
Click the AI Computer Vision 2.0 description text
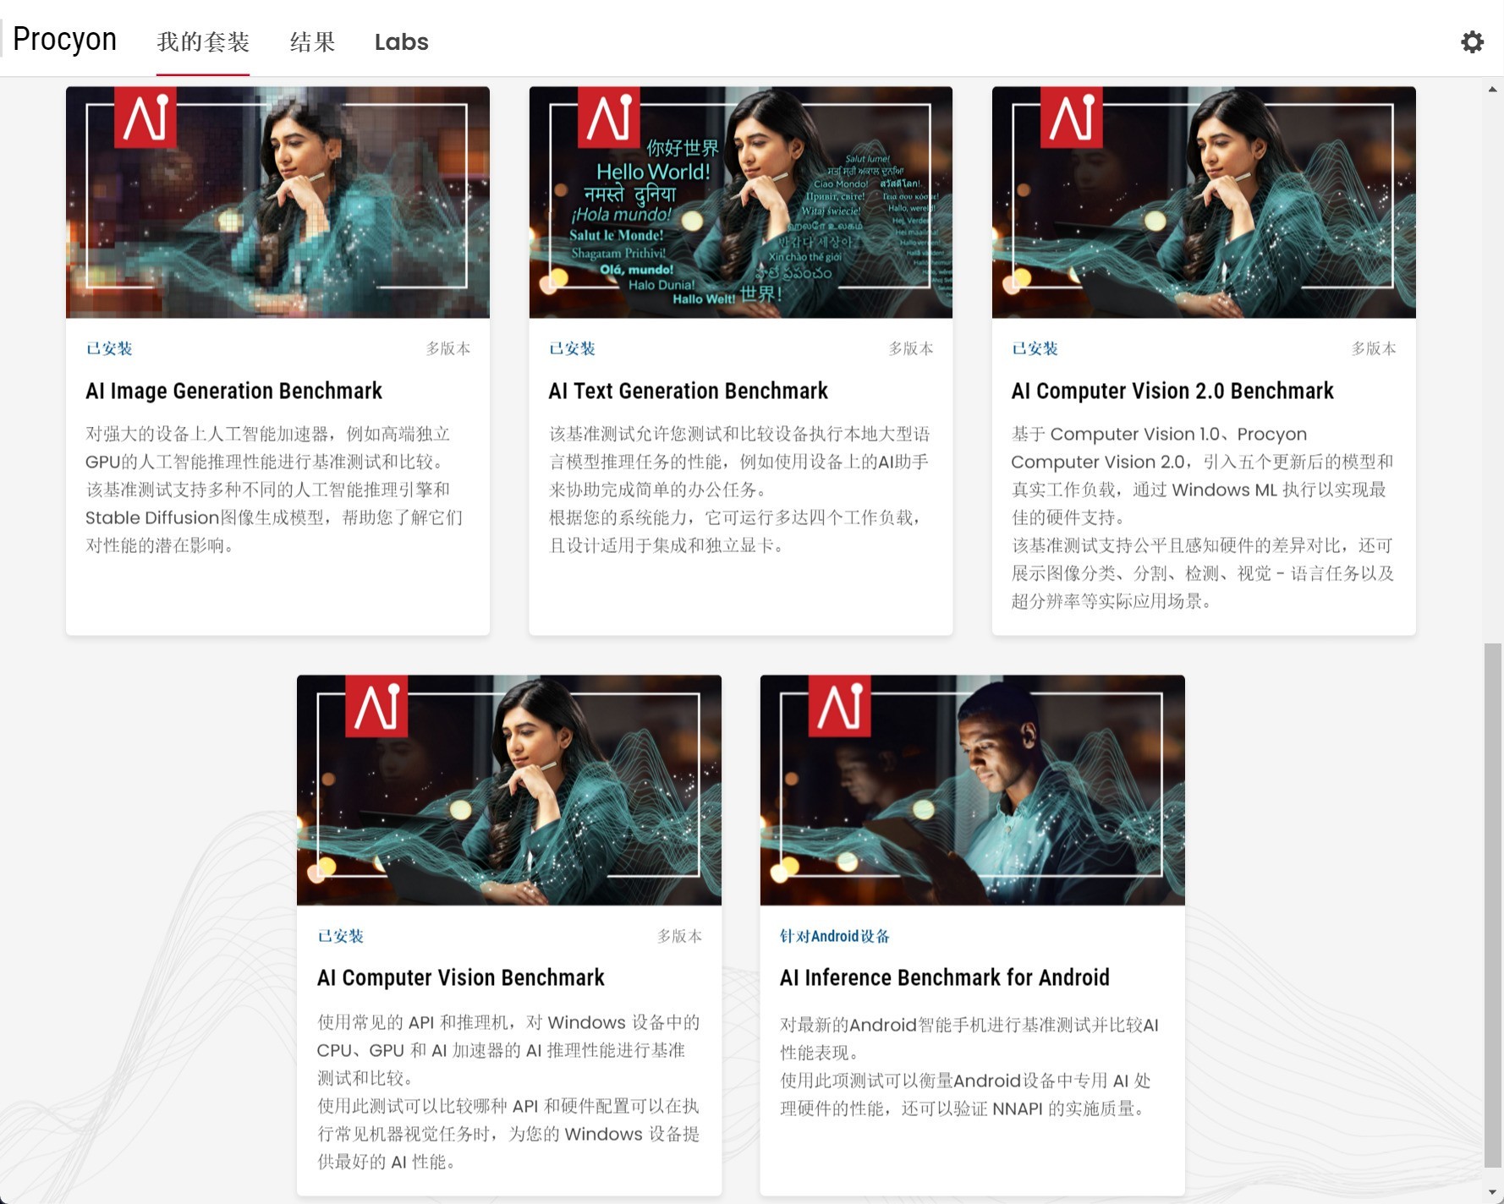click(x=1203, y=517)
